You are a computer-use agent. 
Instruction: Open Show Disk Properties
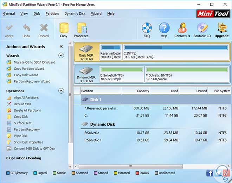(28, 142)
